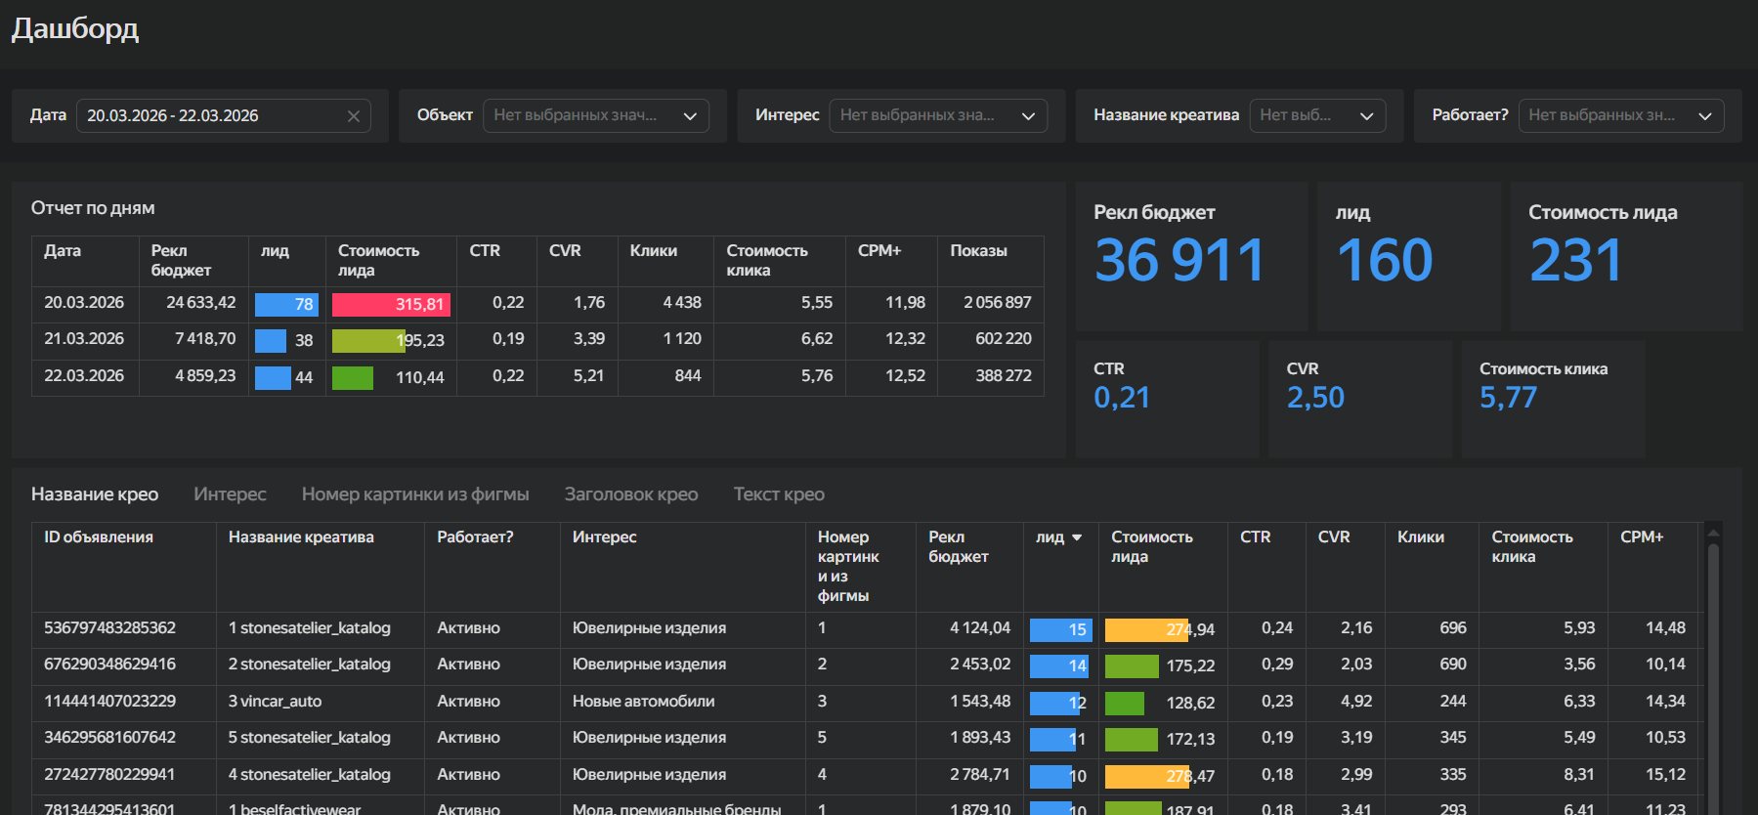Switch to the Текст крео tab
The width and height of the screenshot is (1758, 815).
779,494
